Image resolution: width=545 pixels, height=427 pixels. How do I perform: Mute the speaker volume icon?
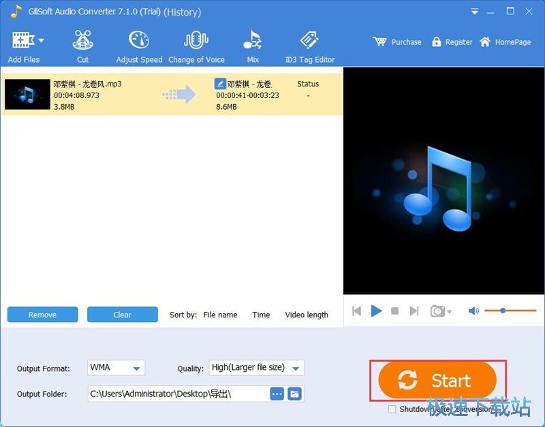473,311
